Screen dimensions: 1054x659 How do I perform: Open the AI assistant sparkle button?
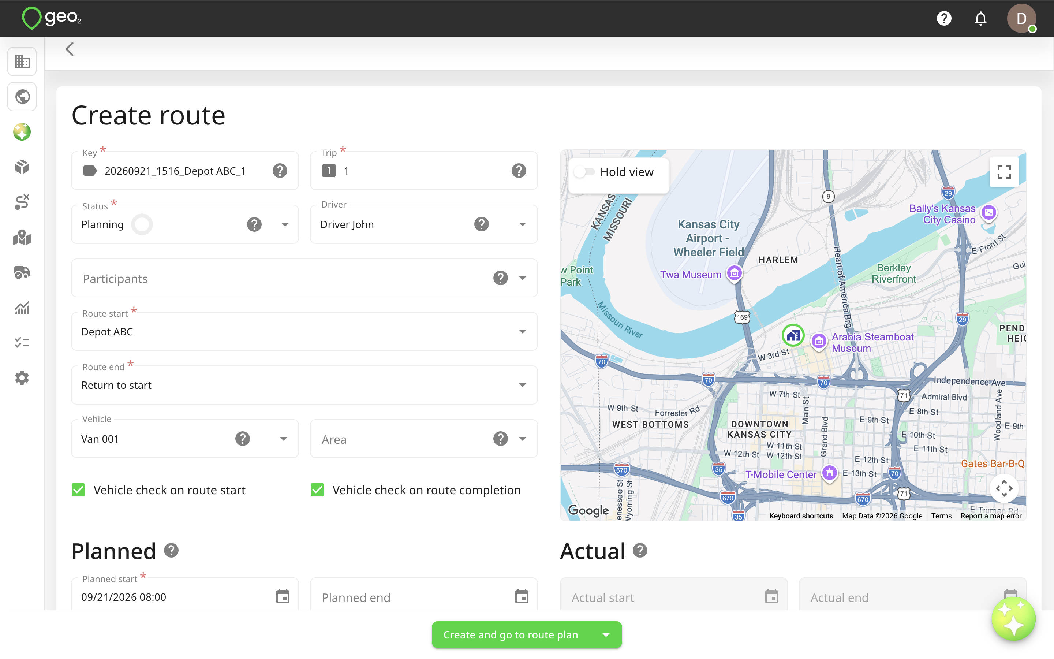click(1013, 619)
